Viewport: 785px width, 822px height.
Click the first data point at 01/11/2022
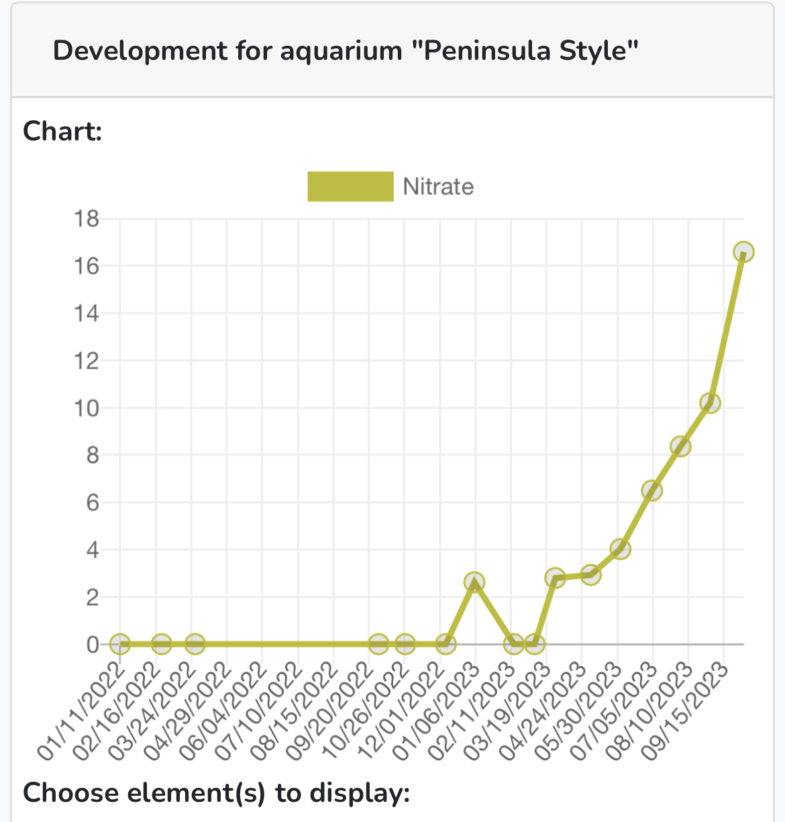tap(119, 645)
